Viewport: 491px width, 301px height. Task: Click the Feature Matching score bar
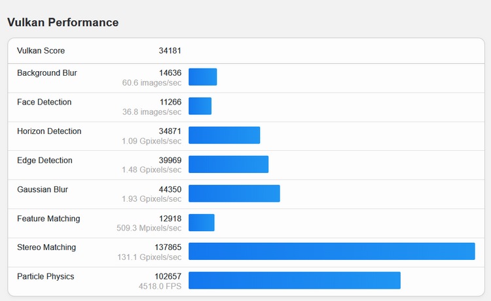201,223
